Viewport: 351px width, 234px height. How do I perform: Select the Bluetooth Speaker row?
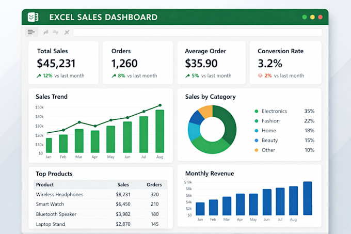(101, 214)
